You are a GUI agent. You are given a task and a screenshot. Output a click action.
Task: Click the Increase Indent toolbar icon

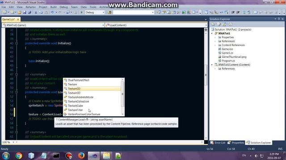tap(238, 12)
